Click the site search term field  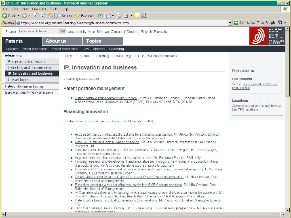38,31
